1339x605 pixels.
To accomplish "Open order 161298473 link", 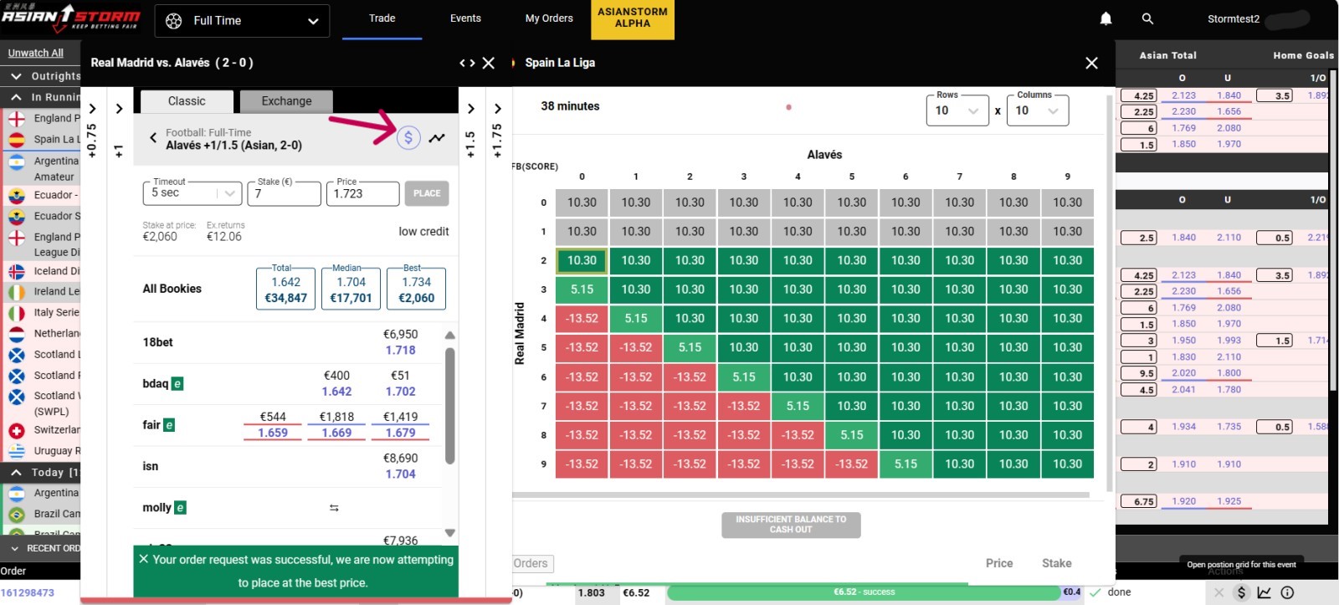I will pos(28,592).
